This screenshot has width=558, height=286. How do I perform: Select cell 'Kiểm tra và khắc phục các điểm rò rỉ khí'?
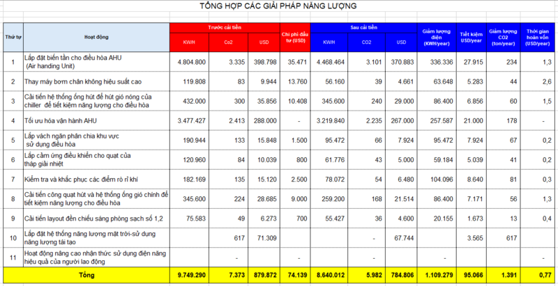pyautogui.click(x=96, y=180)
